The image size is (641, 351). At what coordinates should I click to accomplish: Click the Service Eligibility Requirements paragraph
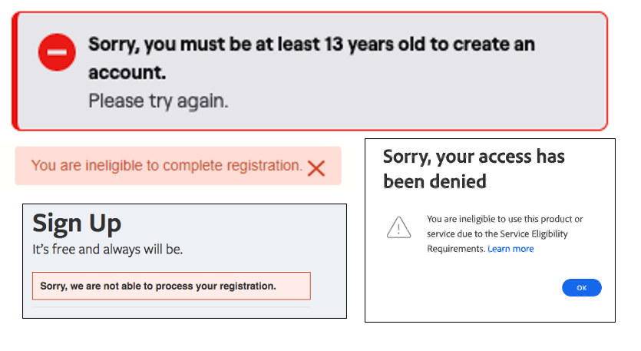pos(505,234)
